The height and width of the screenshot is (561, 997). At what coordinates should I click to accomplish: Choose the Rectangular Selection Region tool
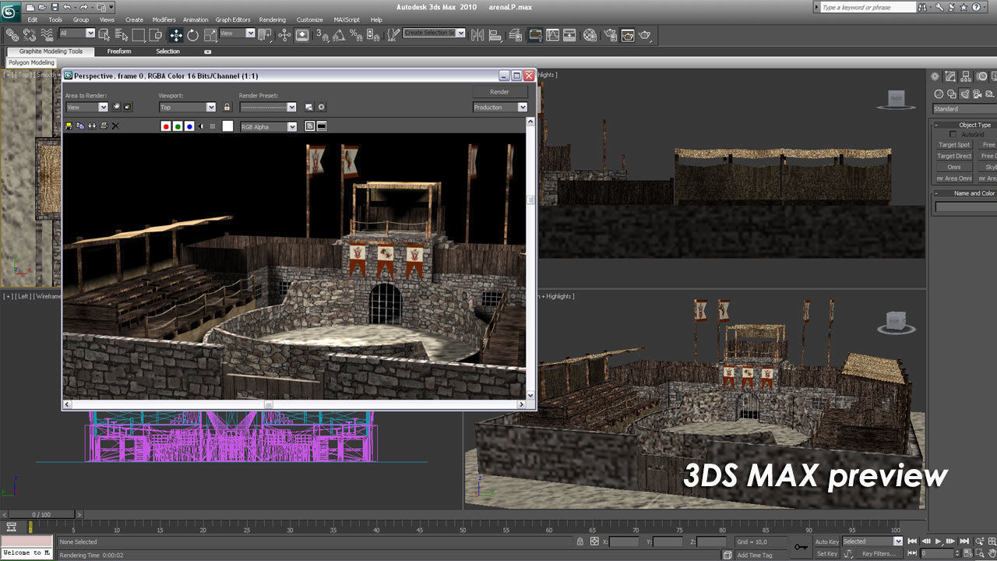tap(138, 34)
